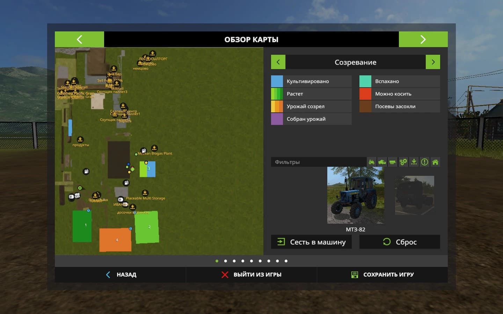Click the Сесть в машину button
503x314 pixels.
click(x=311, y=242)
